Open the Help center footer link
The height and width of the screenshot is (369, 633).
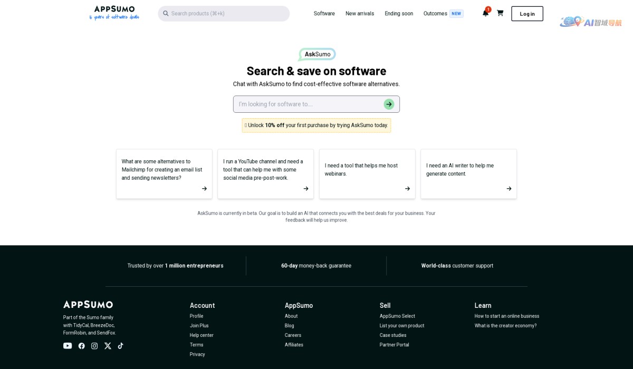pyautogui.click(x=202, y=335)
